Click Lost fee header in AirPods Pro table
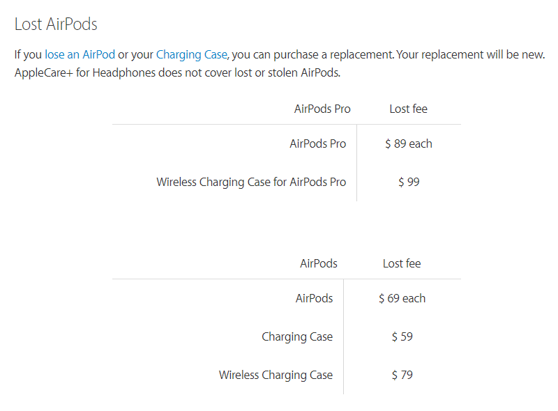558x411 pixels. point(408,109)
